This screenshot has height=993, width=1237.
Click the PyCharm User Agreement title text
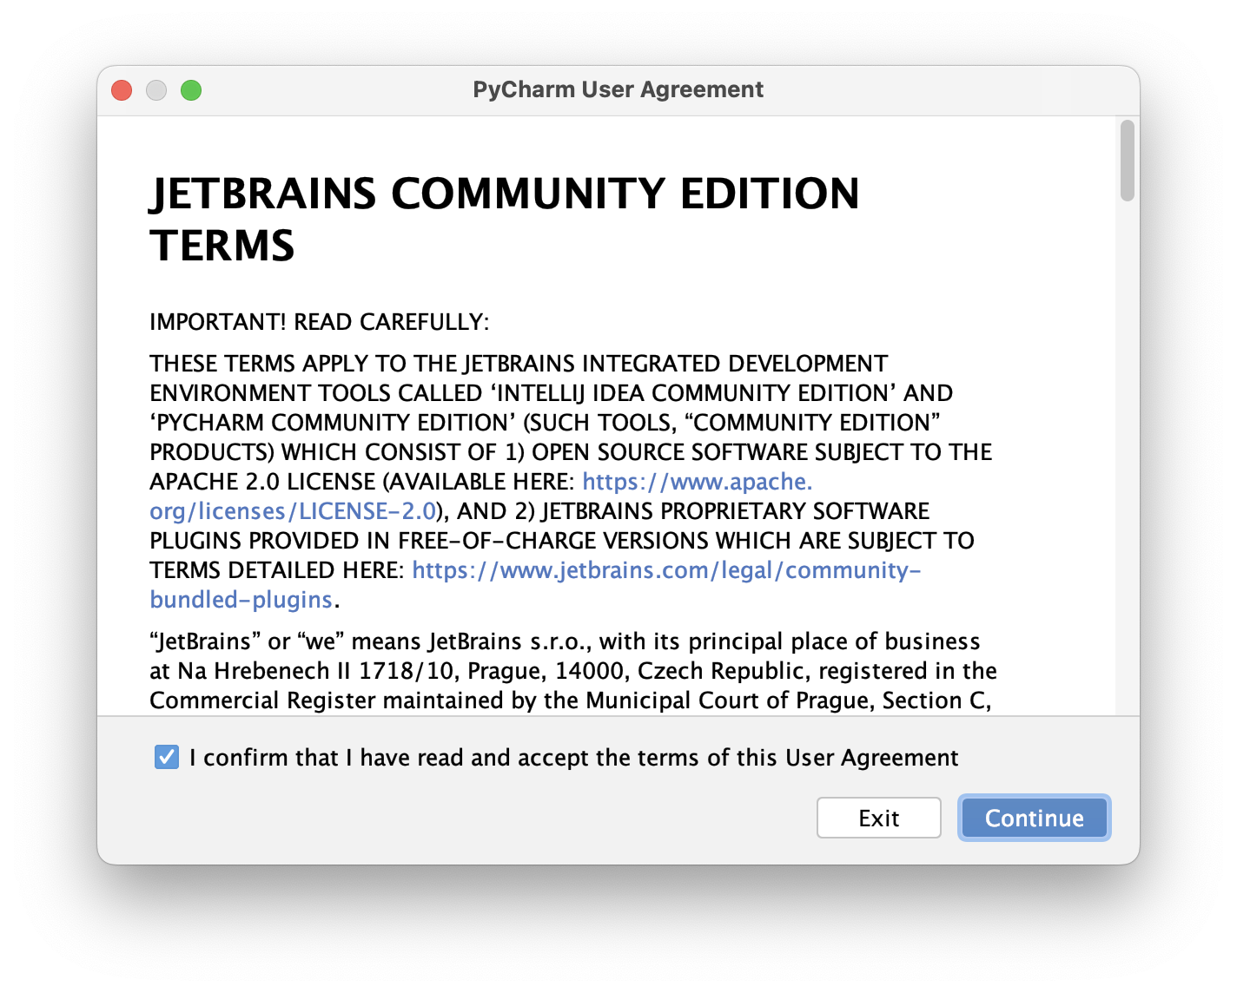point(618,89)
